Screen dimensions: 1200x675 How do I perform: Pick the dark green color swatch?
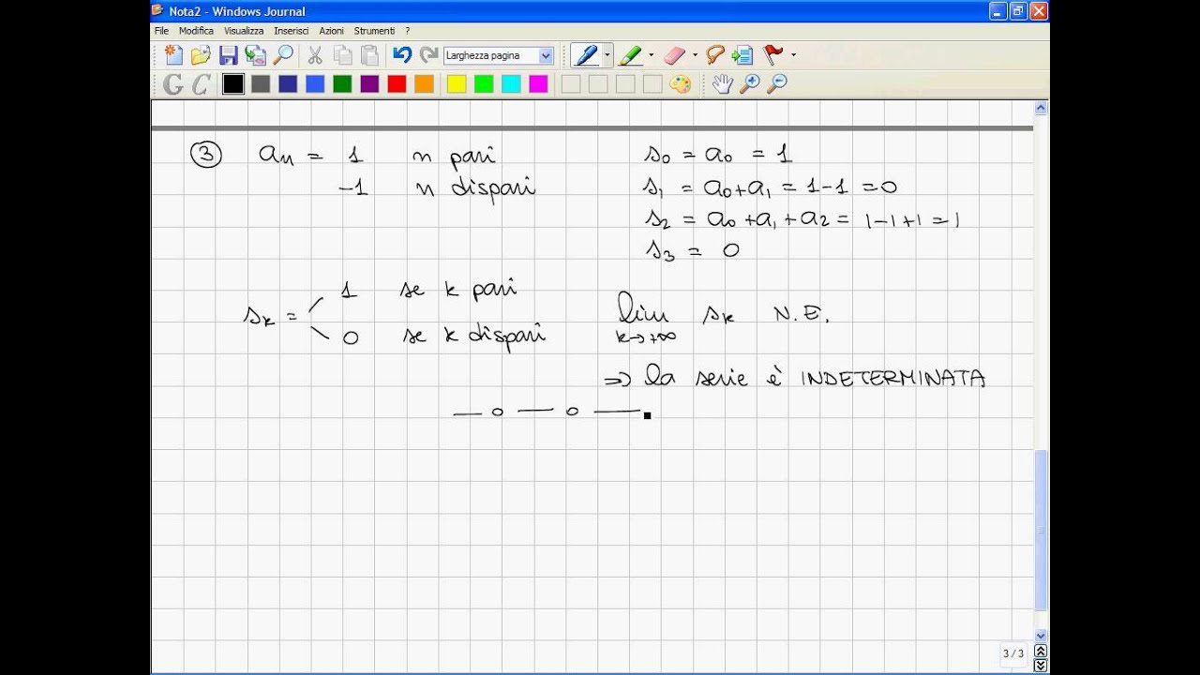coord(342,84)
